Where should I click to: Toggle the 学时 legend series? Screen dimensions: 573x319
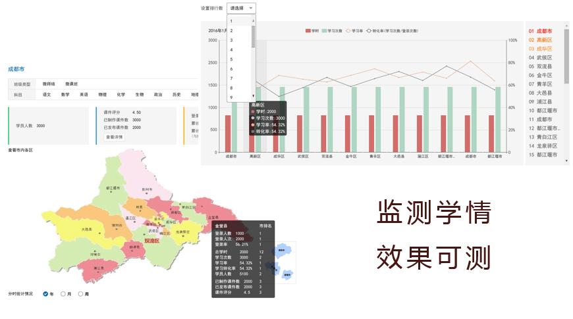[x=312, y=31]
